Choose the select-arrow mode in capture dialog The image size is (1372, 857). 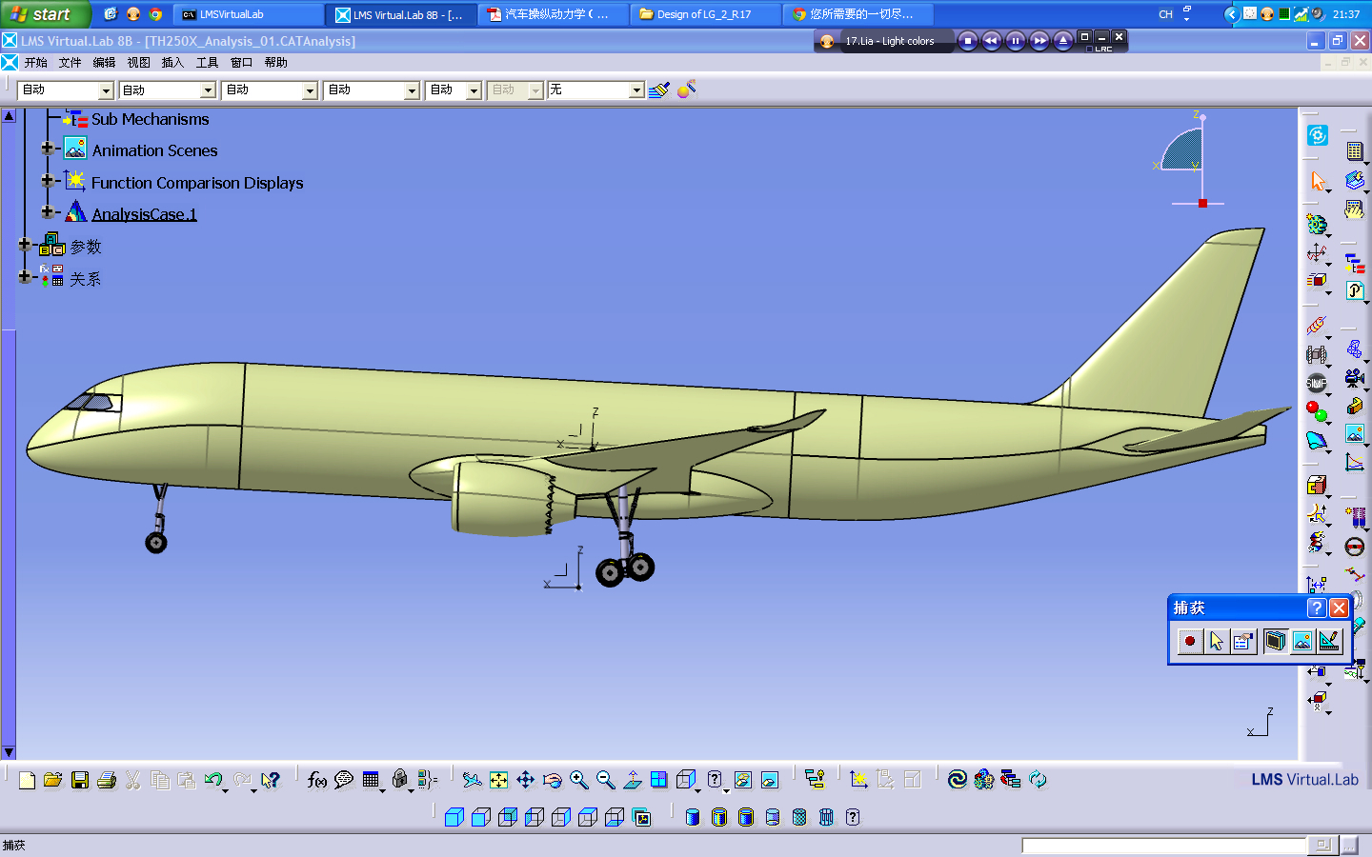click(1217, 642)
